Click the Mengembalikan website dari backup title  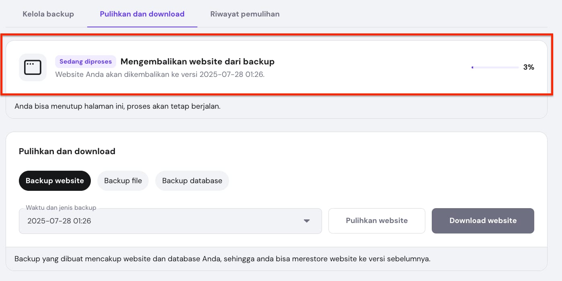click(x=197, y=62)
